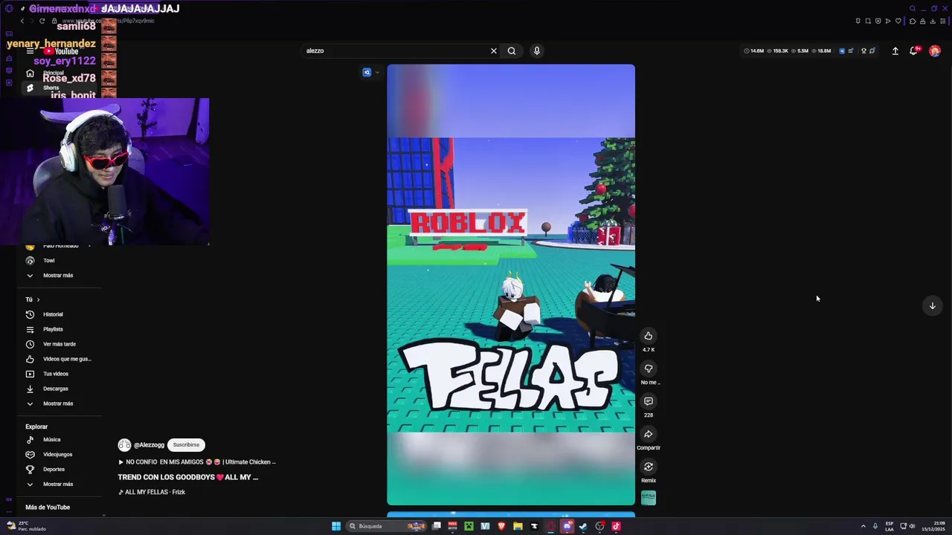Open the Windows Start menu
The width and height of the screenshot is (952, 535).
(336, 526)
